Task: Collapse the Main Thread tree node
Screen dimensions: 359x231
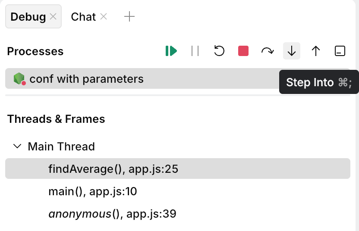Action: 17,147
